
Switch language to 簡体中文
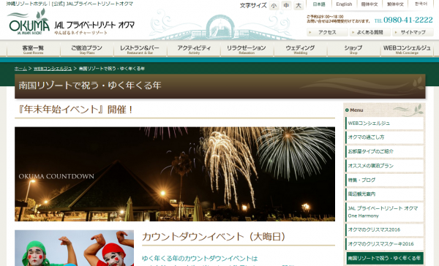(369, 4)
